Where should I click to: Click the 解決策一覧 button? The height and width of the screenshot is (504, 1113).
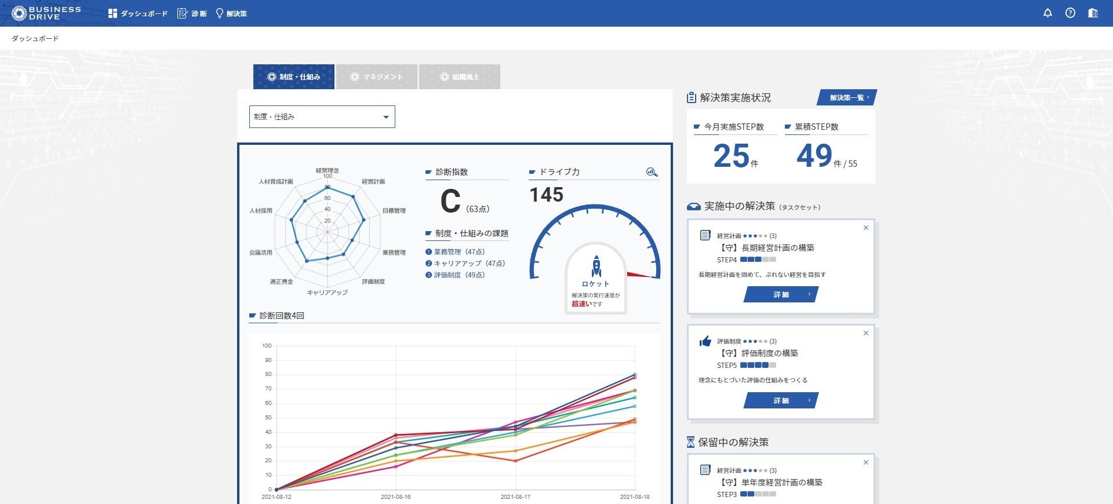point(847,98)
